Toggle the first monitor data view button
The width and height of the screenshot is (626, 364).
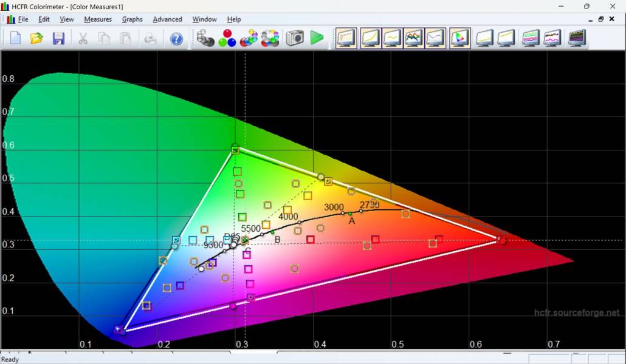tap(346, 39)
